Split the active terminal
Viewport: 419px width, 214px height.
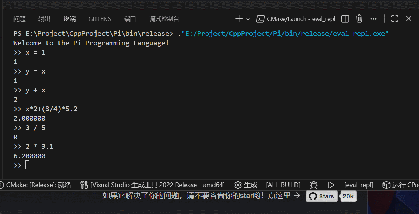point(345,18)
